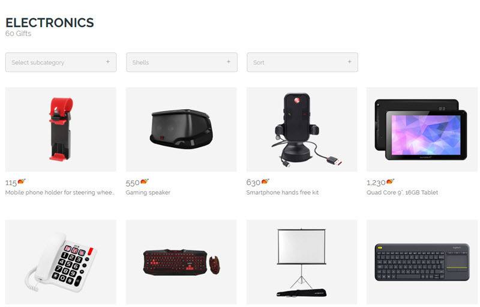Click shell points icon next to 115
The width and height of the screenshot is (480, 307).
[22, 181]
